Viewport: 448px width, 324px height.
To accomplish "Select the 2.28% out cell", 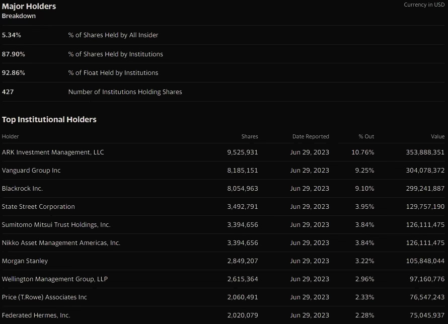I will point(364,315).
